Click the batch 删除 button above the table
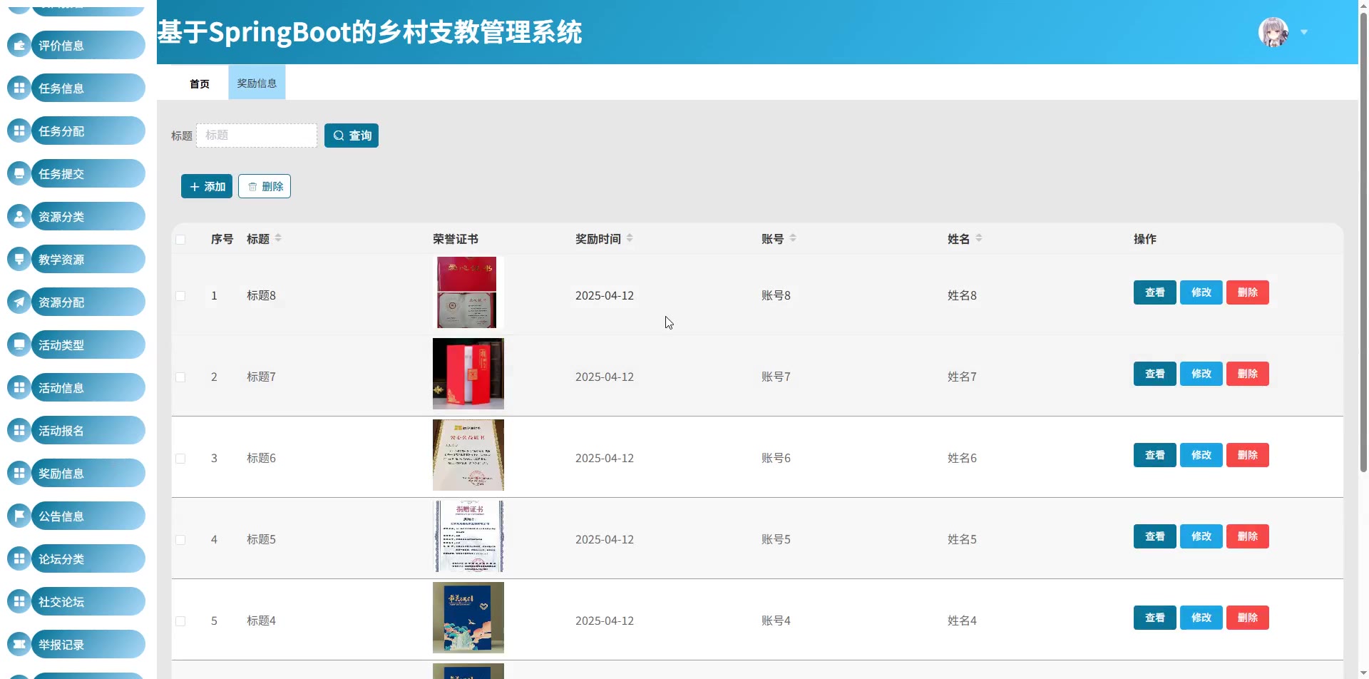1369x679 pixels. (265, 186)
